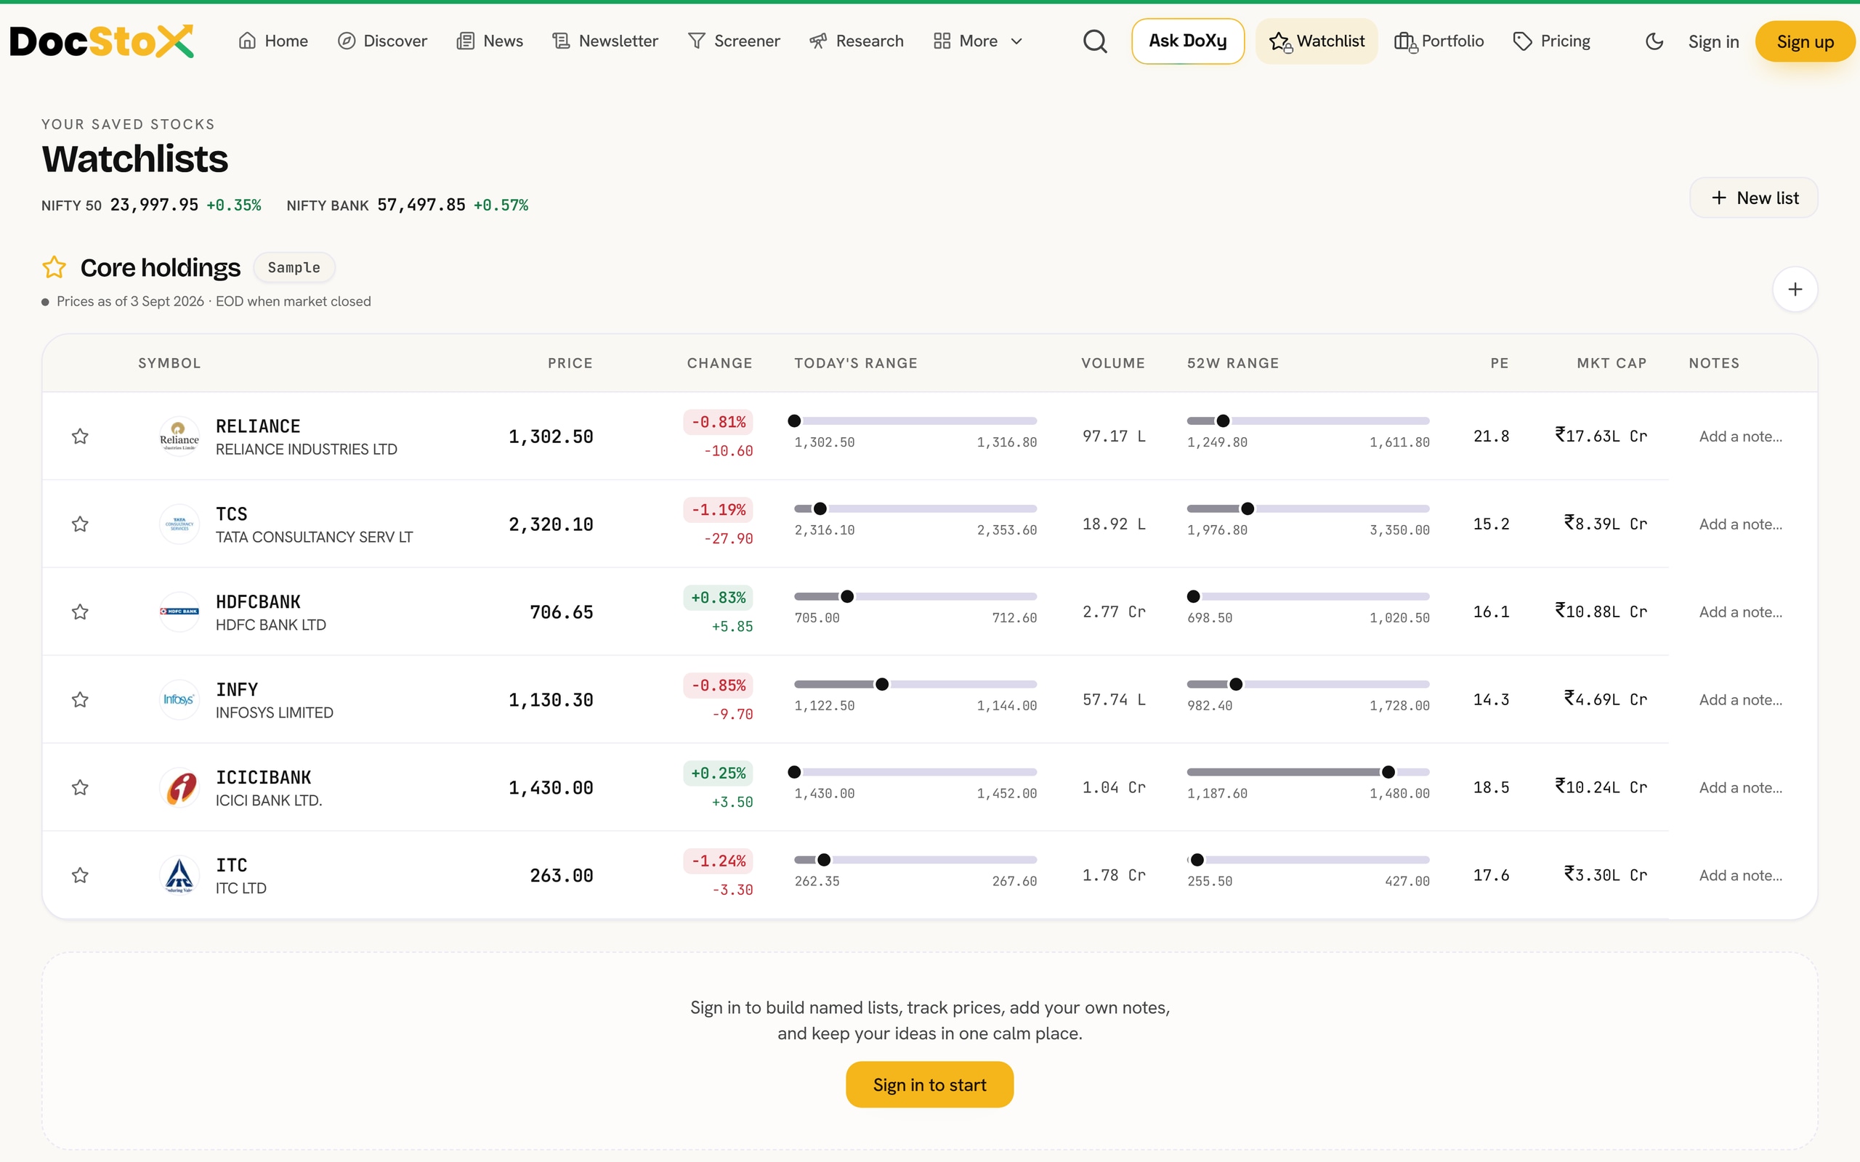The height and width of the screenshot is (1162, 1860).
Task: Open the Pricing page
Action: point(1552,41)
